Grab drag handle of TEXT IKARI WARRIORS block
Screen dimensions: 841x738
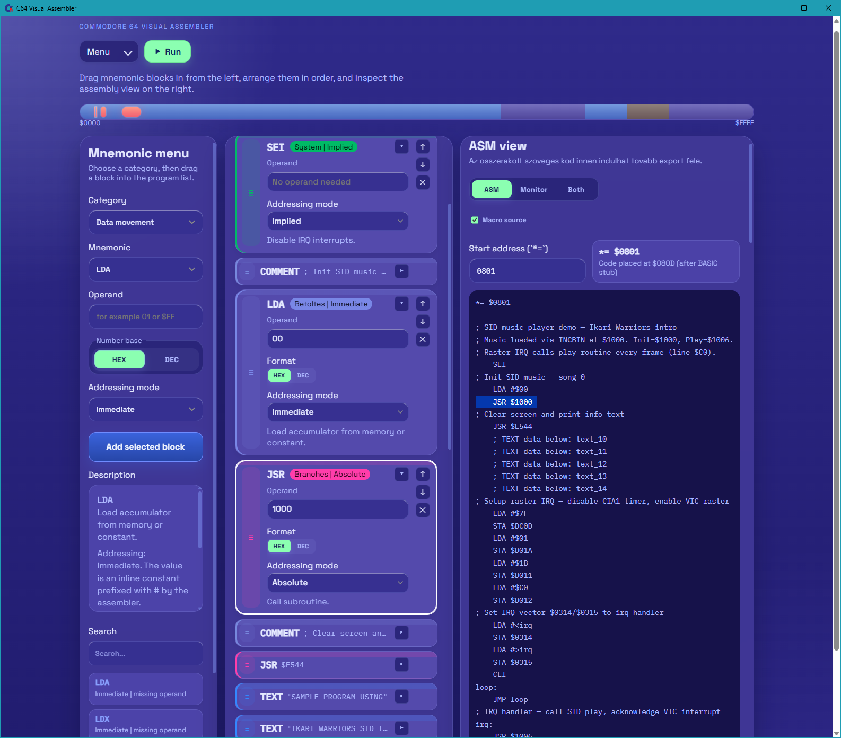pos(247,728)
